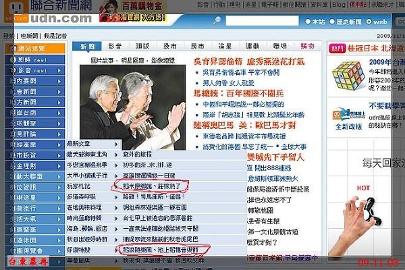Select the 歷史新聞 search radio button
The height and width of the screenshot is (270, 405).
332,22
